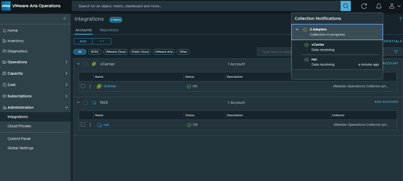Select the SDDC filter pill
The height and width of the screenshot is (181, 403).
point(95,52)
